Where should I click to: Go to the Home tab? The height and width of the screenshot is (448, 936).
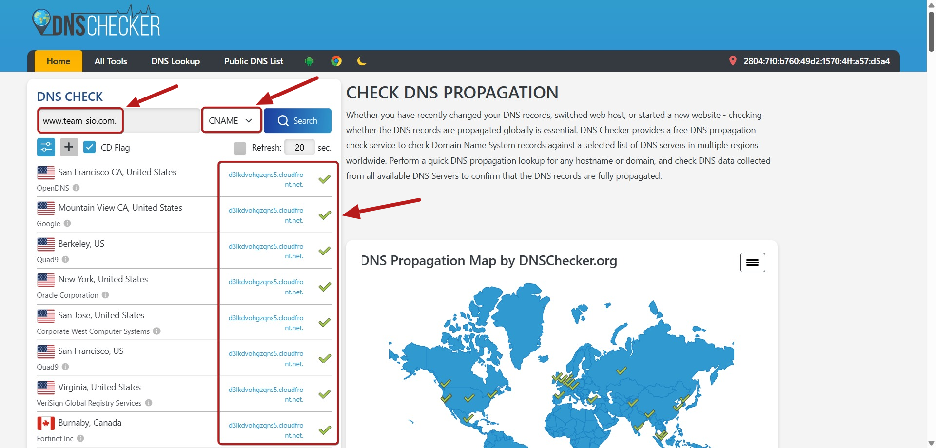[58, 61]
